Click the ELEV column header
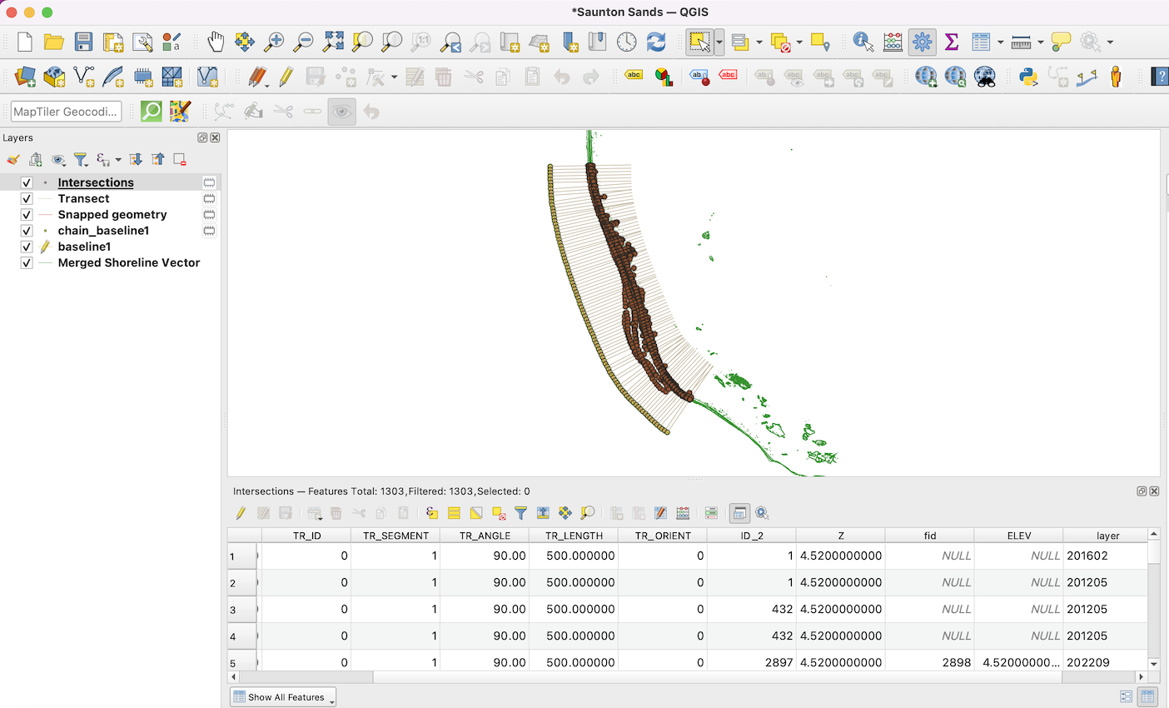The height and width of the screenshot is (708, 1169). coord(1018,536)
